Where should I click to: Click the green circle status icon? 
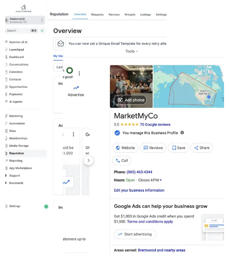(69, 70)
